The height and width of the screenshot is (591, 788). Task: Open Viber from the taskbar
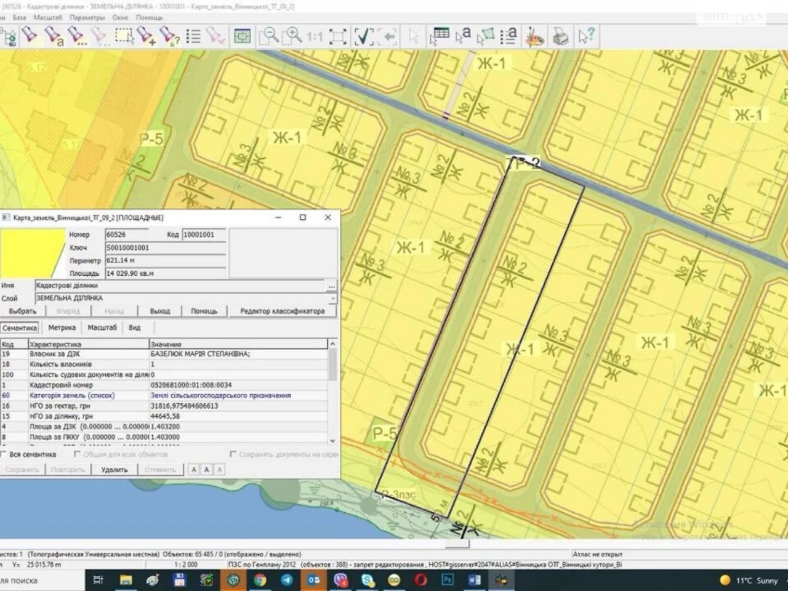tap(340, 580)
